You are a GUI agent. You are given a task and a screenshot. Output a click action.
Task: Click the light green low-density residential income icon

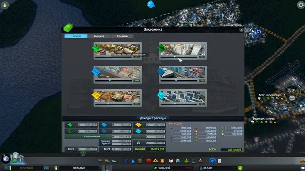pyautogui.click(x=70, y=125)
